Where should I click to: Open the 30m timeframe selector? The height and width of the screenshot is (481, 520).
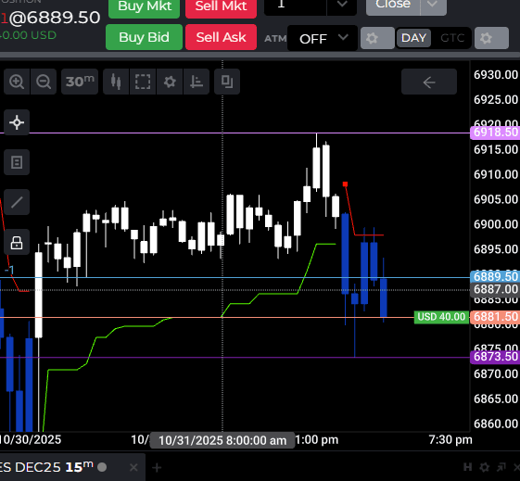pos(80,82)
